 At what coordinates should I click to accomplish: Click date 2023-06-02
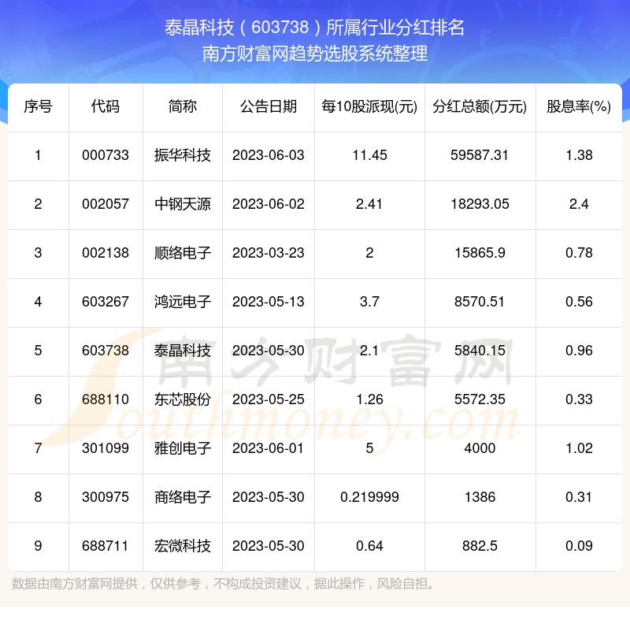click(x=269, y=204)
